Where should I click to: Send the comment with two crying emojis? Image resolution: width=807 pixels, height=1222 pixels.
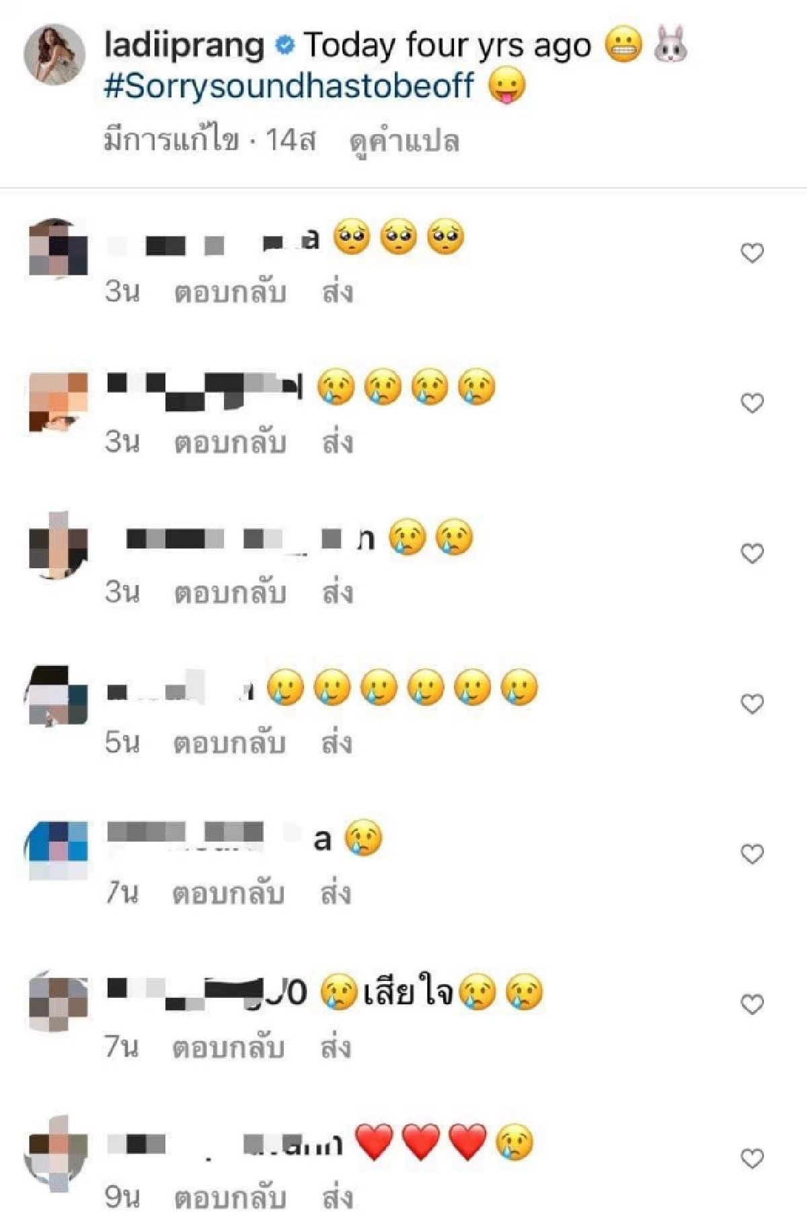(338, 593)
